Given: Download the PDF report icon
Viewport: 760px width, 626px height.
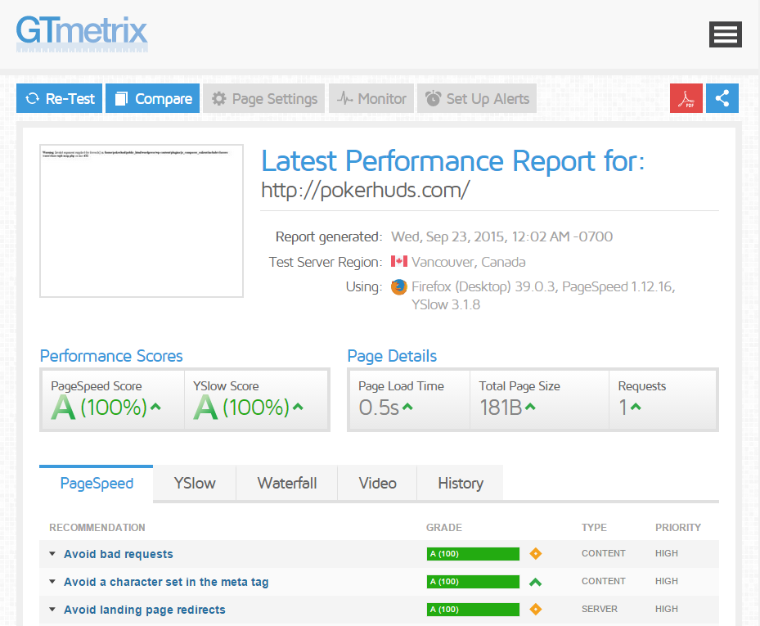Looking at the screenshot, I should (x=686, y=98).
